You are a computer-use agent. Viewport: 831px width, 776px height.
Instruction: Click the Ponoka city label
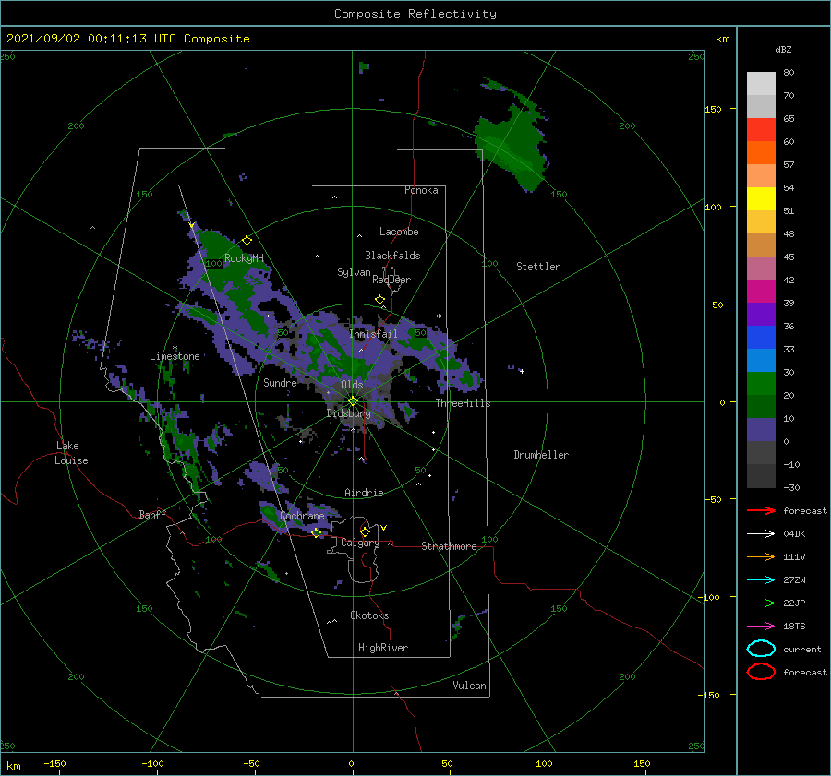(x=421, y=190)
